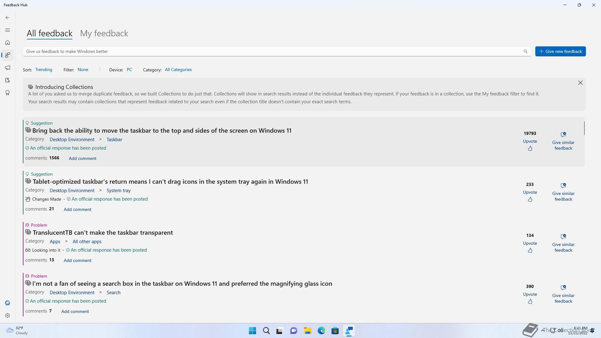Open the Home page in sidebar
The width and height of the screenshot is (601, 338).
click(x=8, y=43)
